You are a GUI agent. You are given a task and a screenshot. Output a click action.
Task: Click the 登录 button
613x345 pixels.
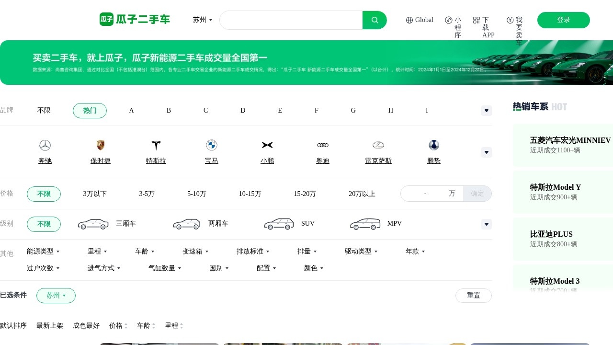[x=563, y=20]
